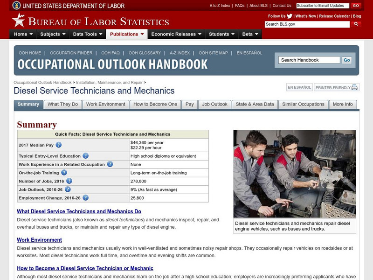Viewport: 373px width, 280px height.
Task: Click the PRINTER-FRIENDLY button
Action: 336,87
